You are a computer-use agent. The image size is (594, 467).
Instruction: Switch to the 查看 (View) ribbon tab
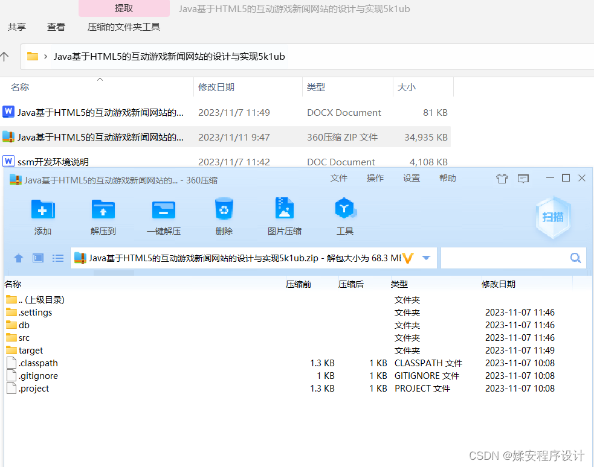tap(56, 27)
